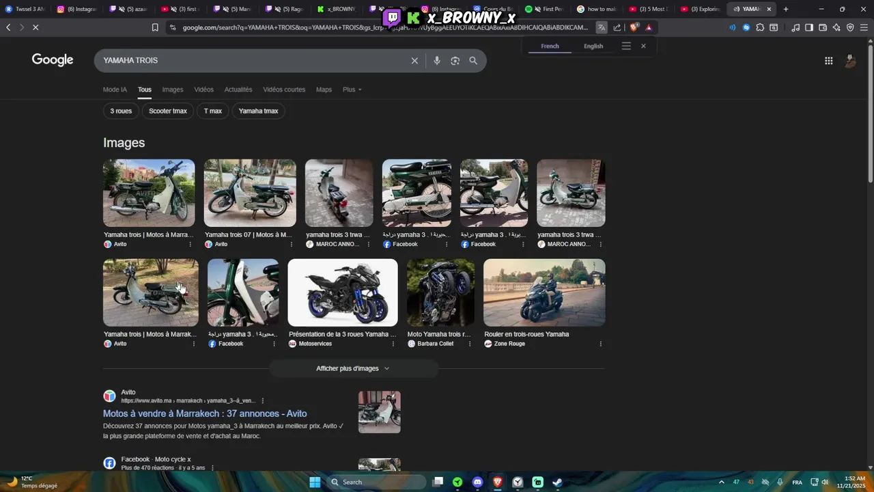
Task: Select English in translate popup
Action: tap(593, 46)
